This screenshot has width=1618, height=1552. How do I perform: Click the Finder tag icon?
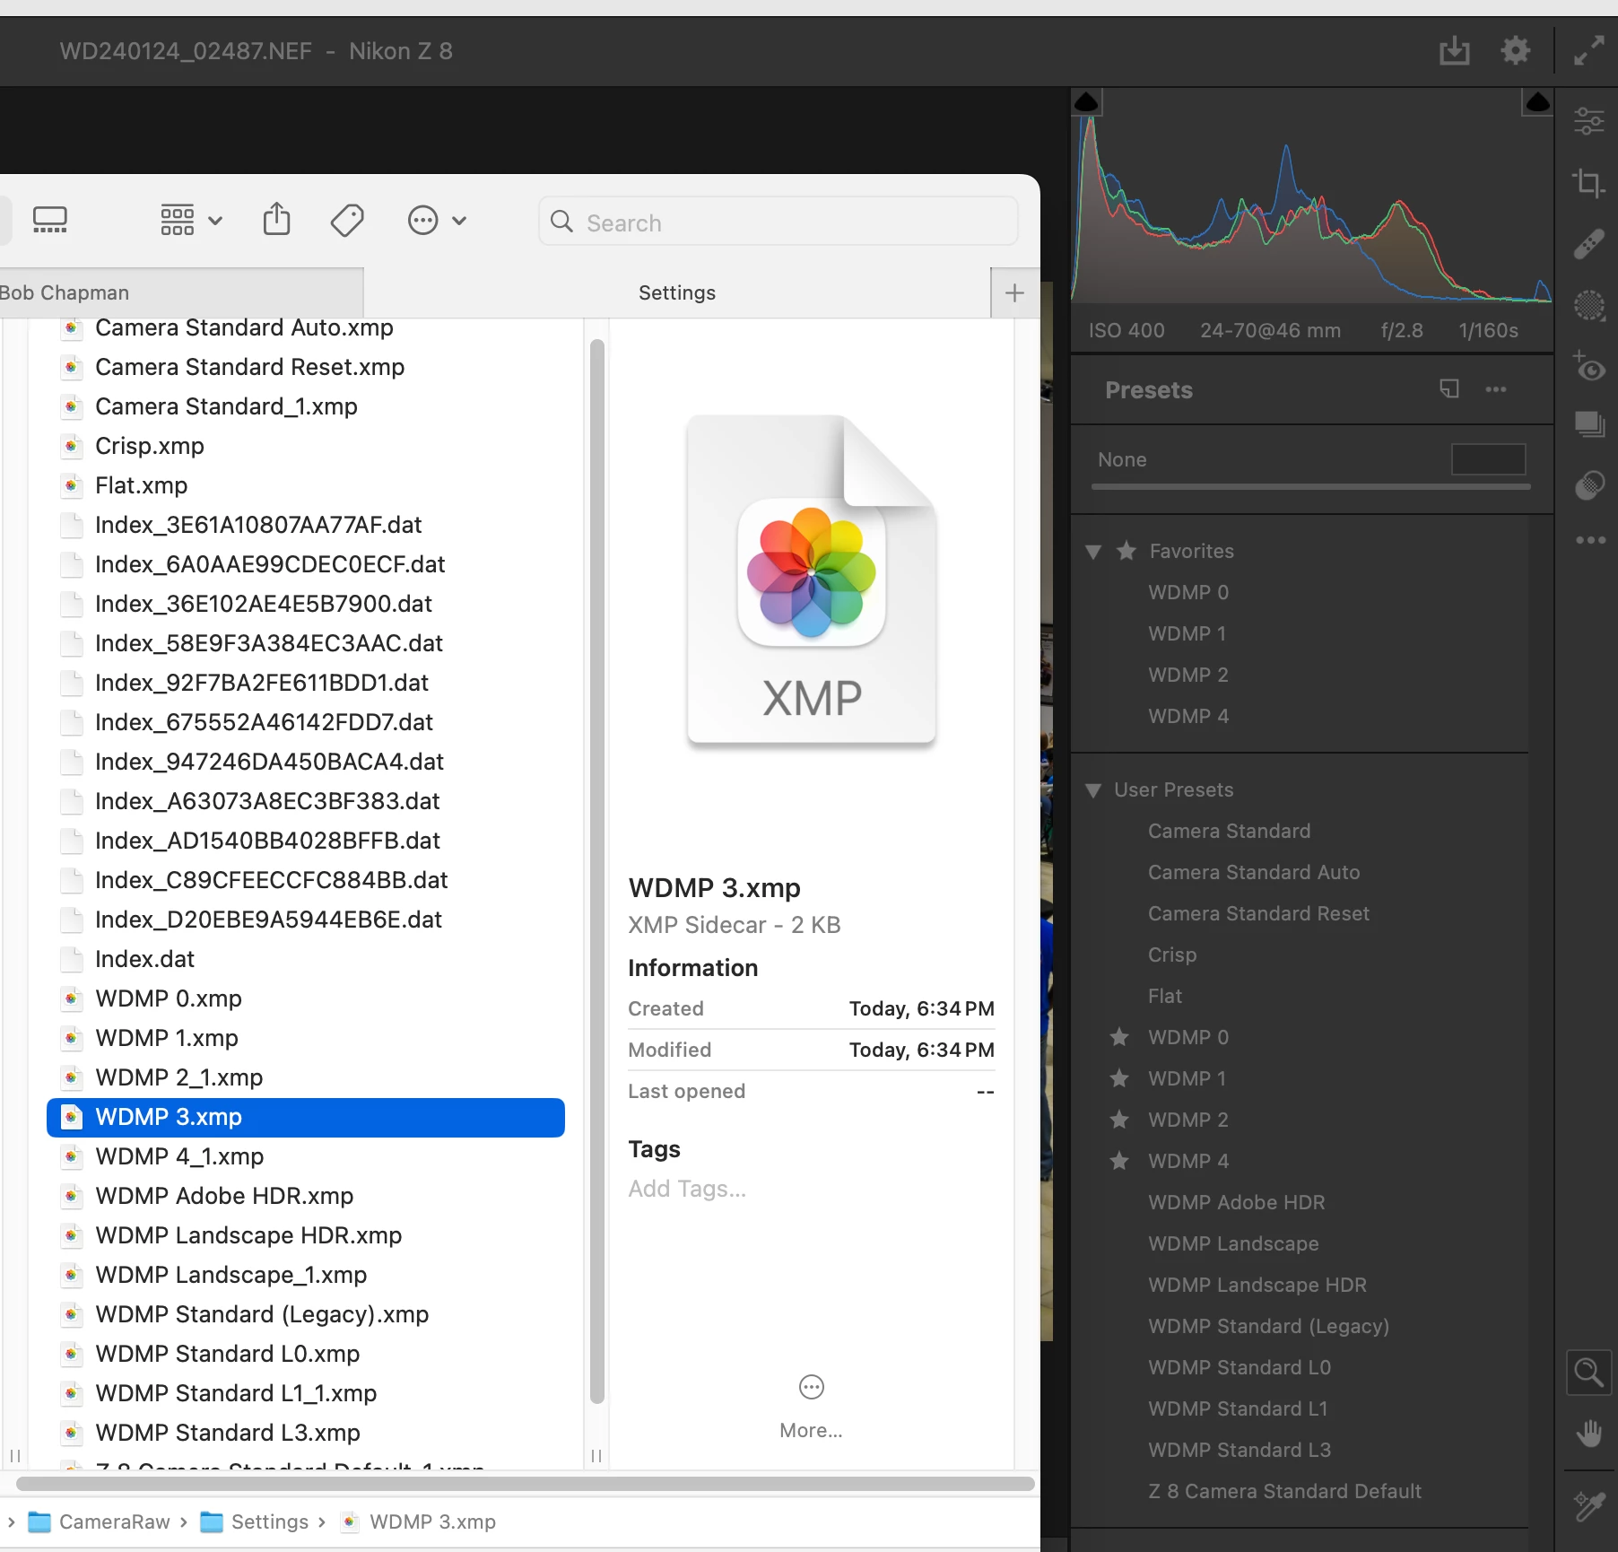pyautogui.click(x=347, y=221)
